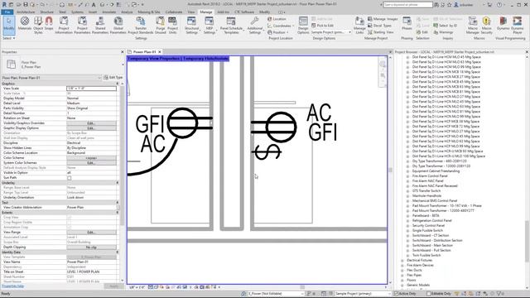Open MEP Settings
Image resolution: width=530 pixels, height=298 pixels.
click(x=210, y=26)
